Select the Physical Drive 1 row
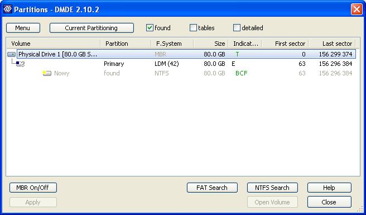 [186, 54]
